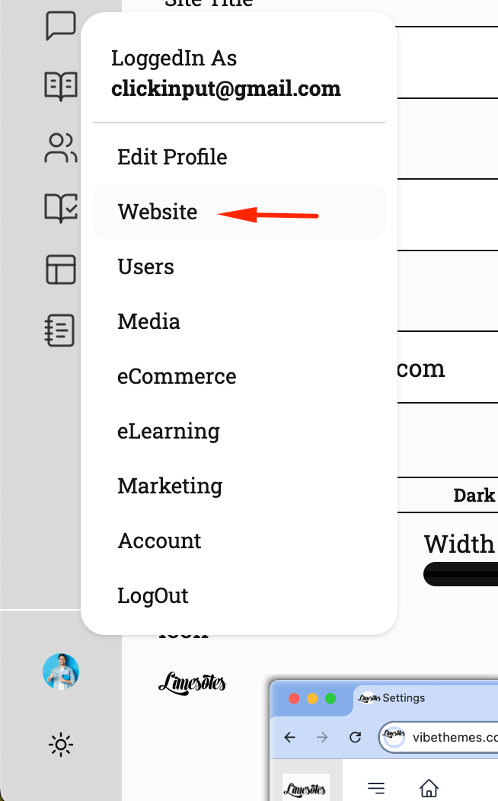
Task: Click the user profile avatar
Action: point(61,672)
